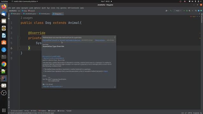Open the Main run configuration dropdown
The height and width of the screenshot is (114, 203).
point(178,10)
